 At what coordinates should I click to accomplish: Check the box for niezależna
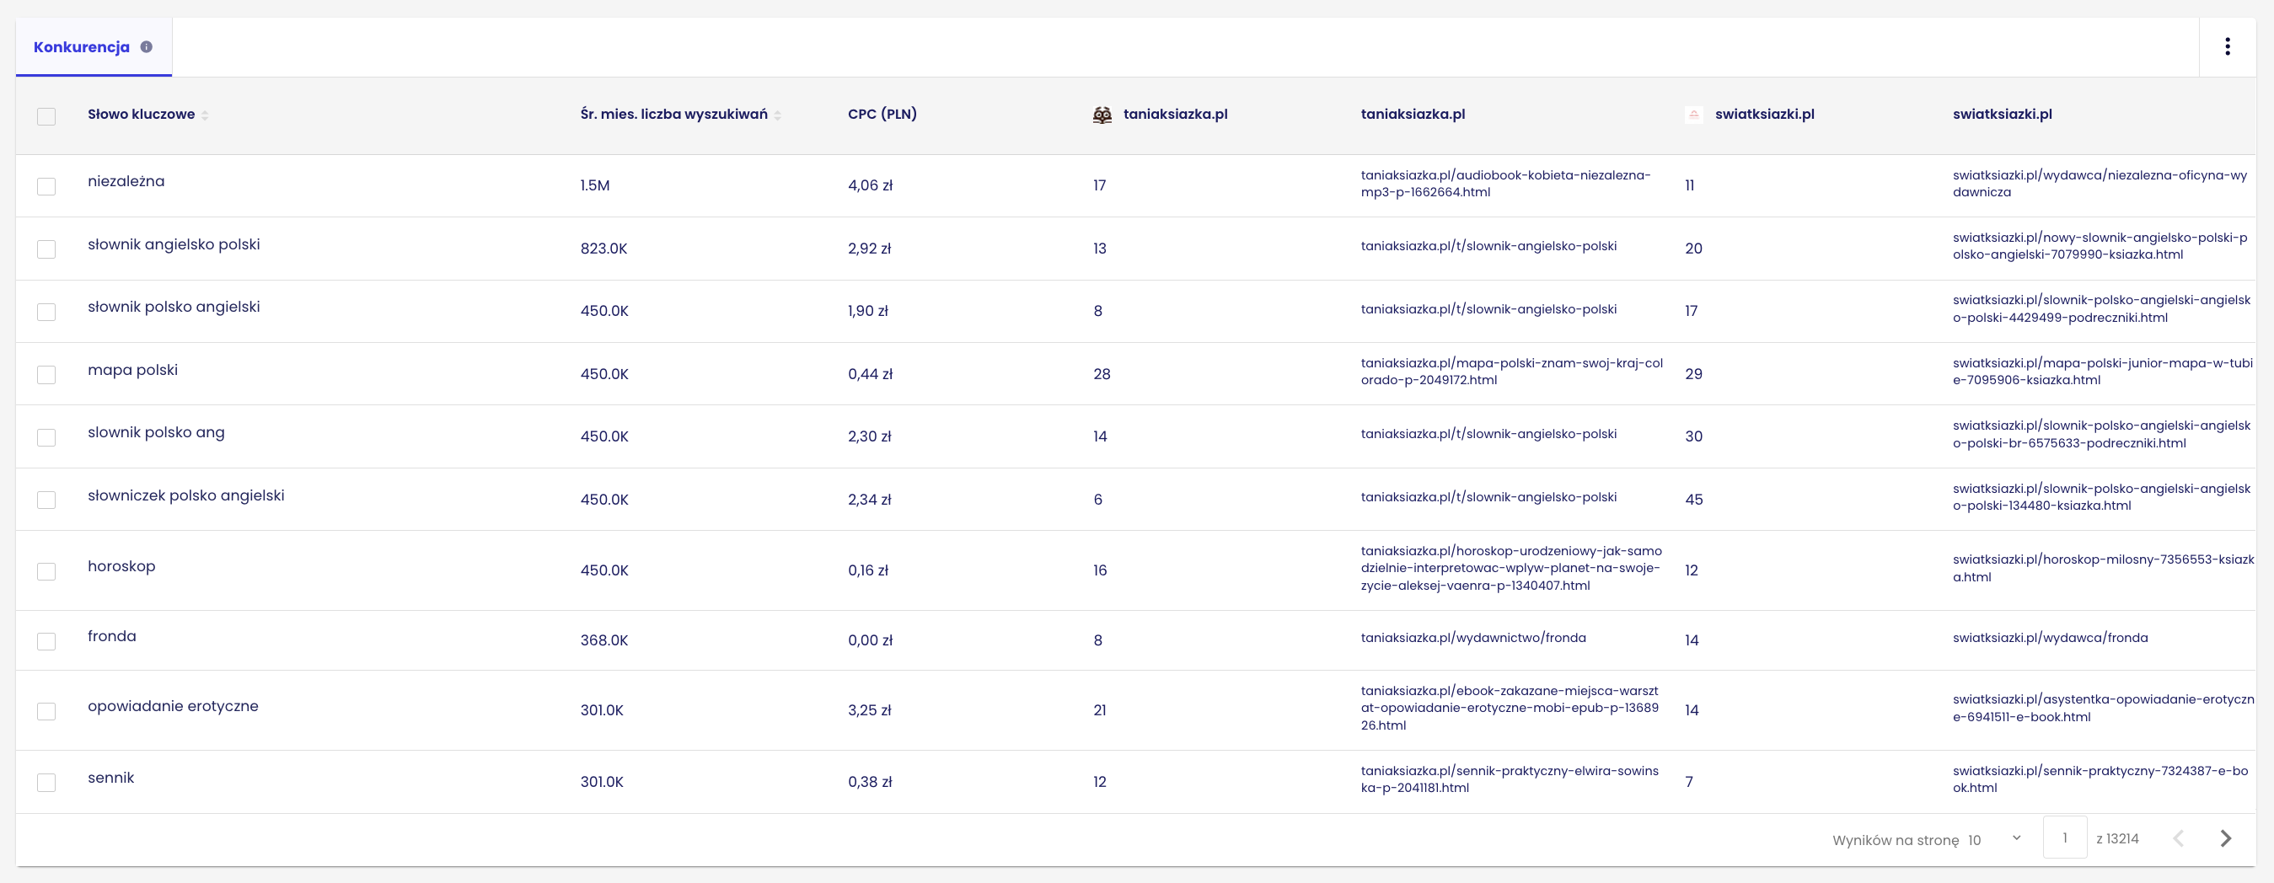click(47, 186)
